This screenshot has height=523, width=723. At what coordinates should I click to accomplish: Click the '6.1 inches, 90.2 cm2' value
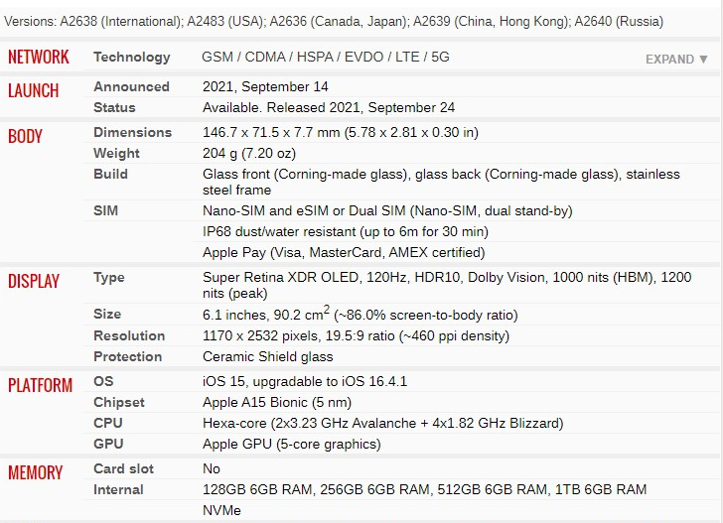click(361, 314)
